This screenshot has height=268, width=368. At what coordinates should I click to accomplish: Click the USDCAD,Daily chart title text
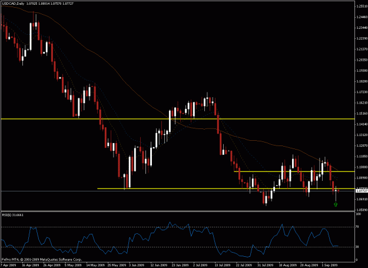pos(12,5)
